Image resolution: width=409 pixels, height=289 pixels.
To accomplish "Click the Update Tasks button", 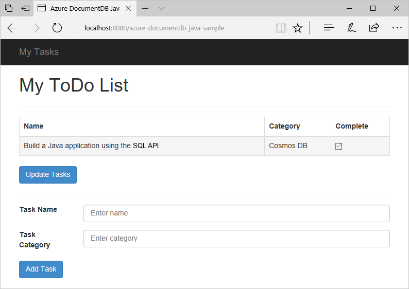I will pos(48,174).
